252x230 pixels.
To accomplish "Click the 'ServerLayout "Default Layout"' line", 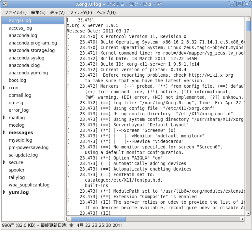I will coord(128,125).
